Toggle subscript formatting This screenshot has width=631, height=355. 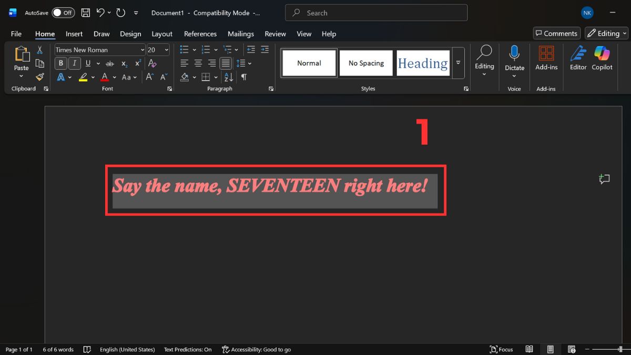click(124, 64)
